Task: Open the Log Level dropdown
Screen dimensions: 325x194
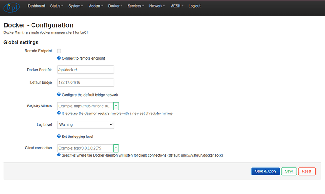Action: click(x=85, y=125)
